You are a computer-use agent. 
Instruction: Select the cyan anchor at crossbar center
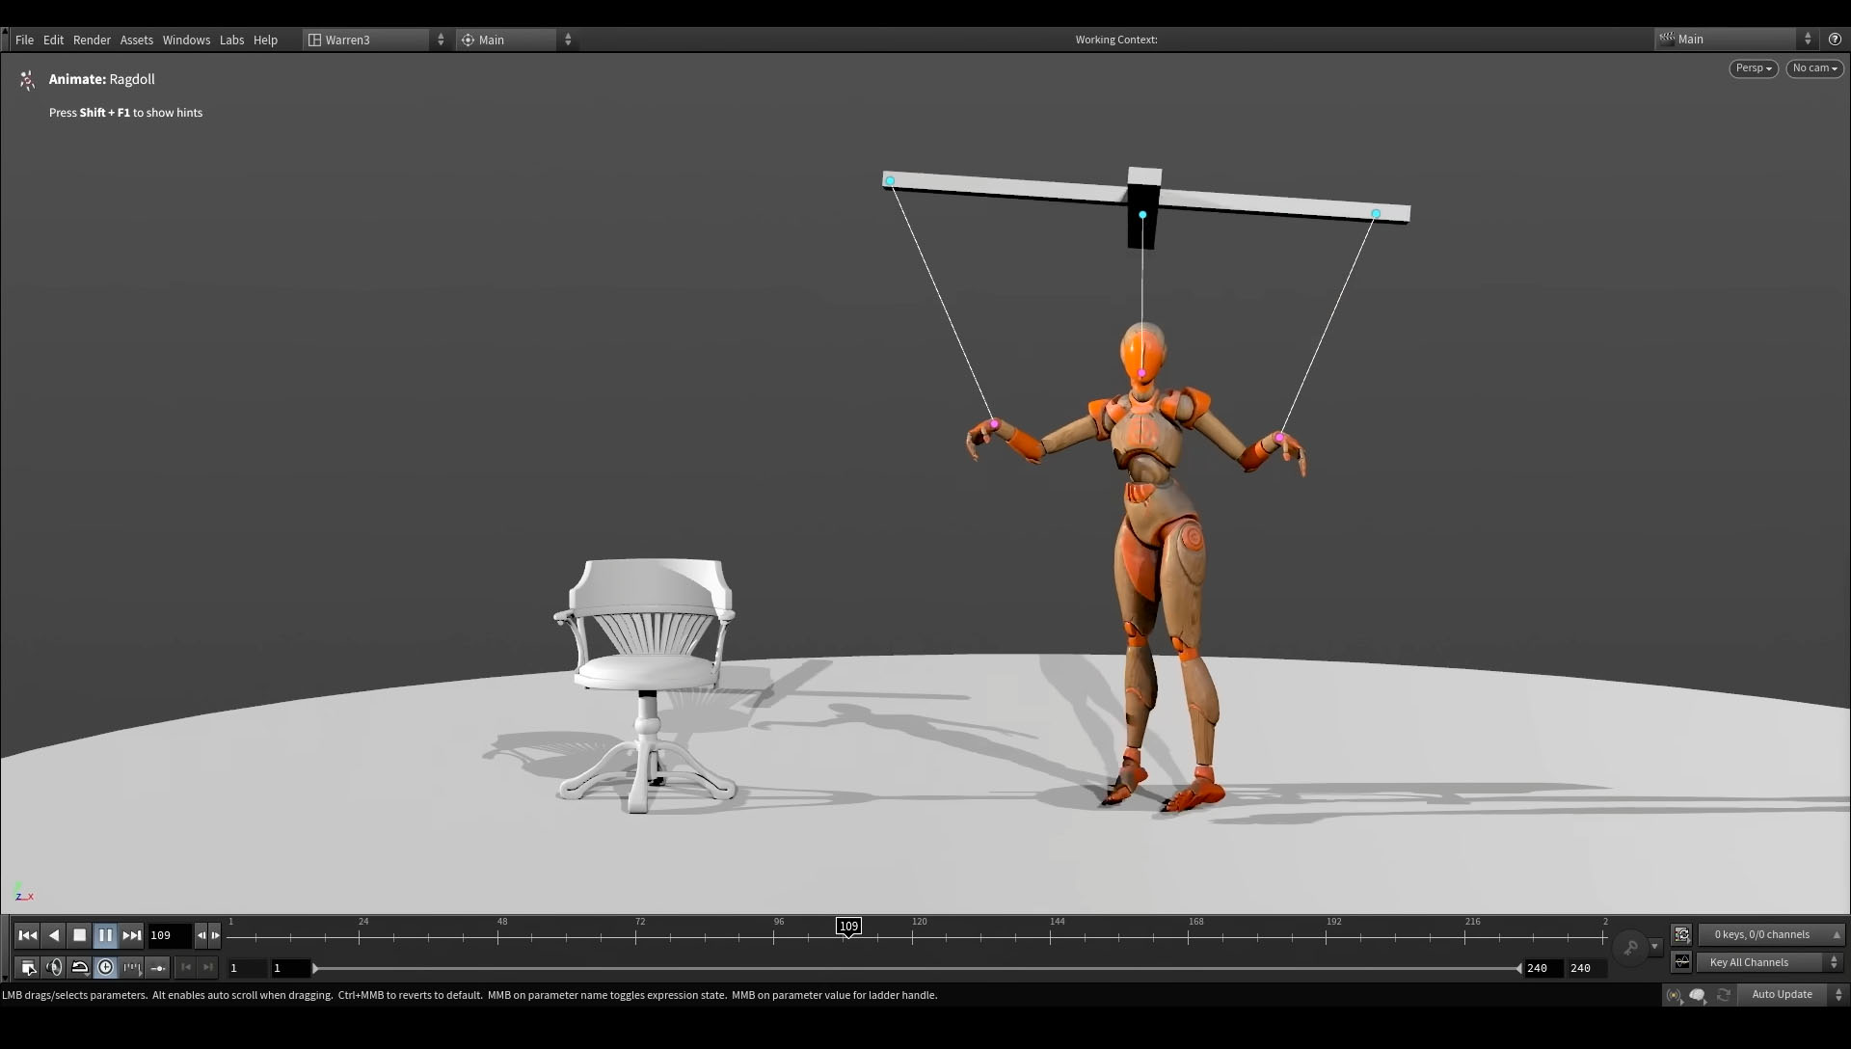(x=1142, y=215)
